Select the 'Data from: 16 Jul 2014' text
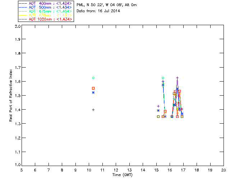Viewport: 230px width, 184px height. coord(98,11)
